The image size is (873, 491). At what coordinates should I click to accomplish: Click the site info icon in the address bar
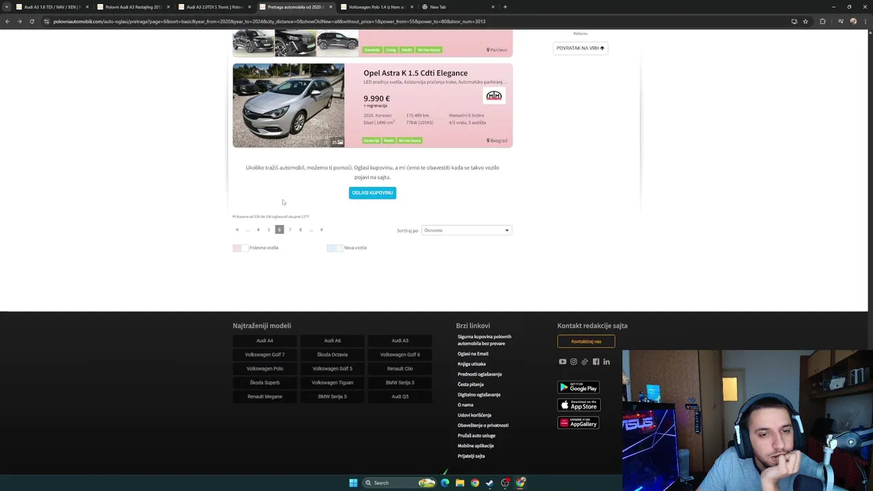(x=46, y=21)
